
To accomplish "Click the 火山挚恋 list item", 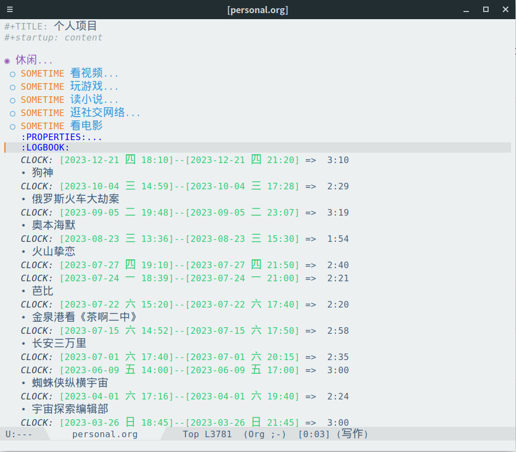I will point(53,252).
